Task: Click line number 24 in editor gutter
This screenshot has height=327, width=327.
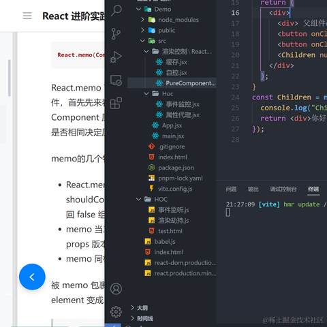Action: 235,97
